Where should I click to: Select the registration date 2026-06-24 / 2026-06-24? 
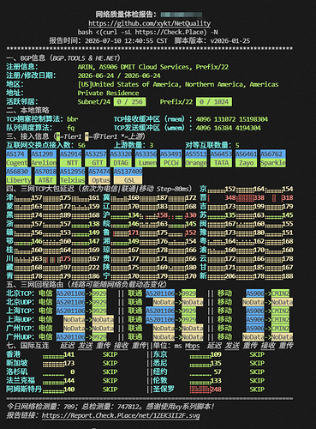[x=119, y=76]
